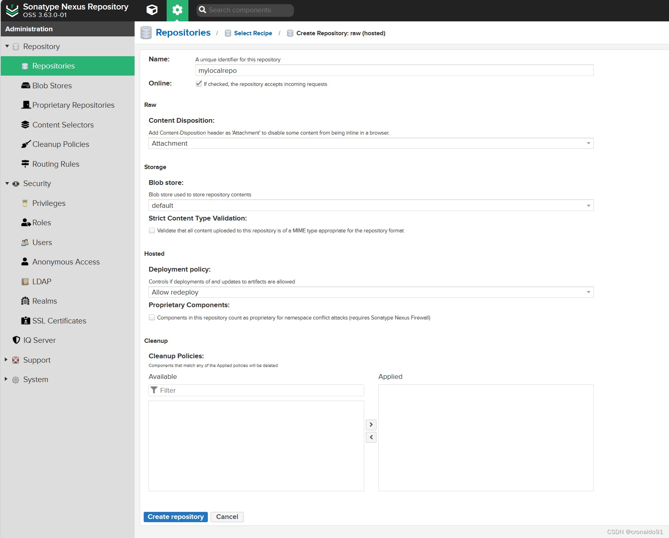Toggle the Online checkbox

click(199, 84)
